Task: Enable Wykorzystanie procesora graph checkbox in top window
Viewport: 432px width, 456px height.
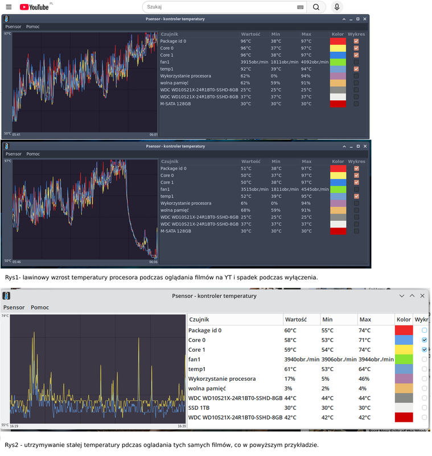Action: tap(356, 76)
